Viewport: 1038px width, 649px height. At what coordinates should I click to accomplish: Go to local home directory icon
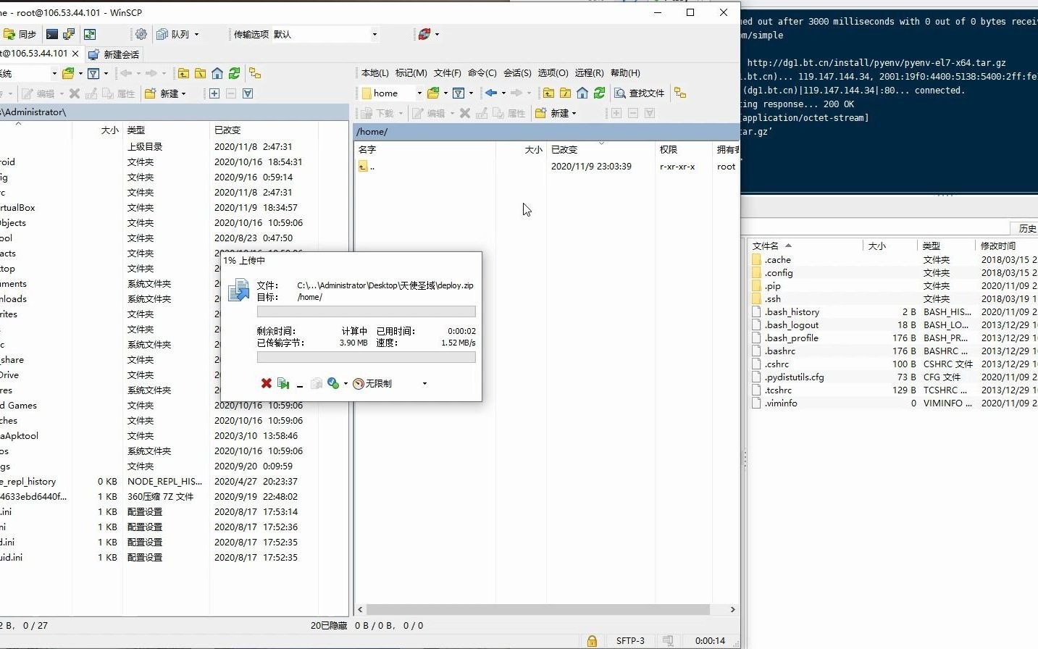pyautogui.click(x=217, y=73)
